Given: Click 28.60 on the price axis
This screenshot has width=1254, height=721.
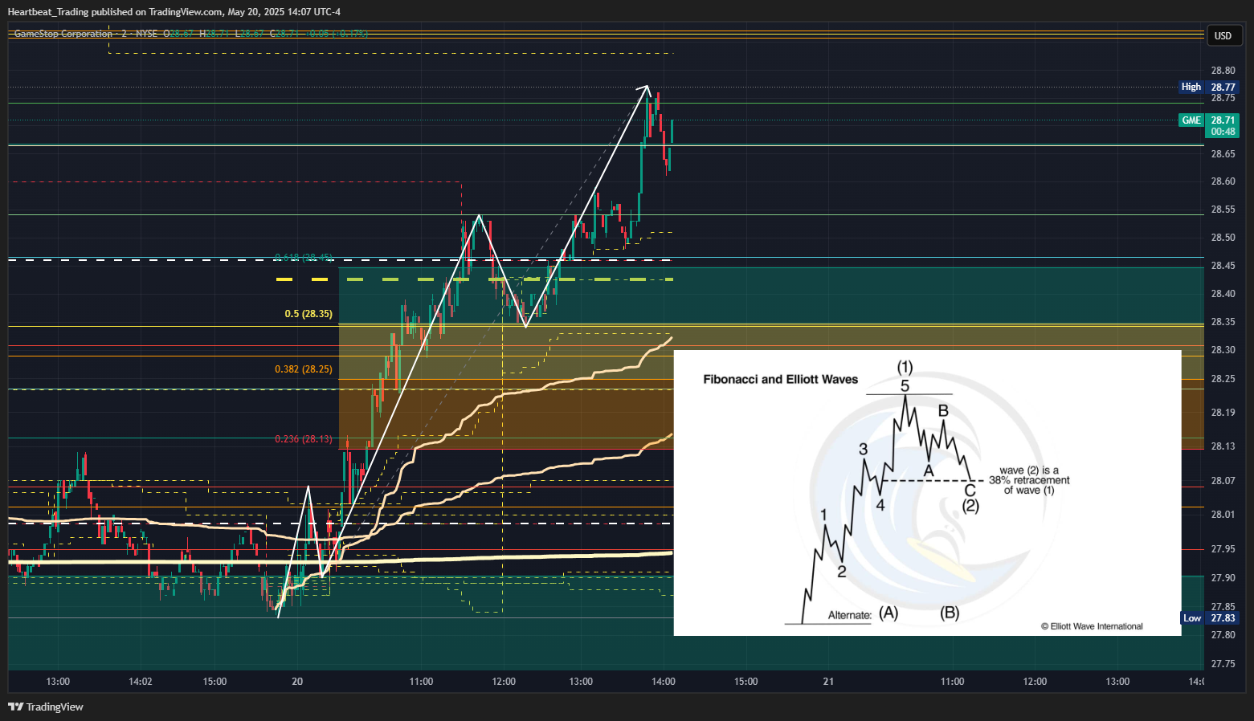Looking at the screenshot, I should [x=1223, y=181].
